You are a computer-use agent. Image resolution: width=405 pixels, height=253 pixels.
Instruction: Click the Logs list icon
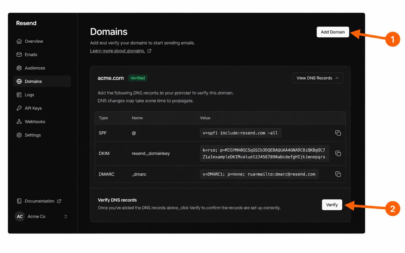pos(19,95)
